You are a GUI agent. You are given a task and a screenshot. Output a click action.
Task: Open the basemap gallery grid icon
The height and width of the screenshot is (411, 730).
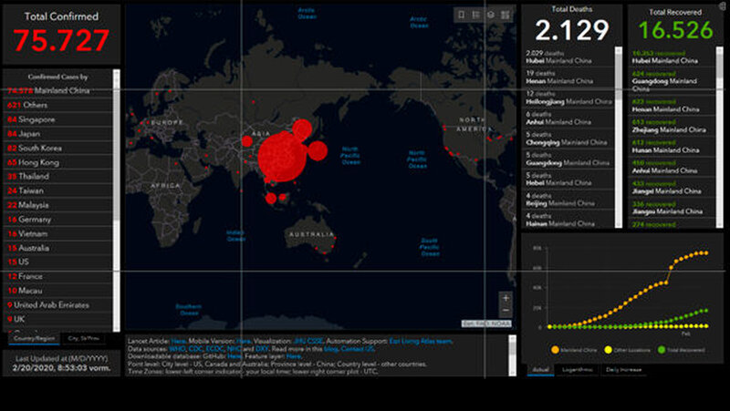tap(506, 15)
